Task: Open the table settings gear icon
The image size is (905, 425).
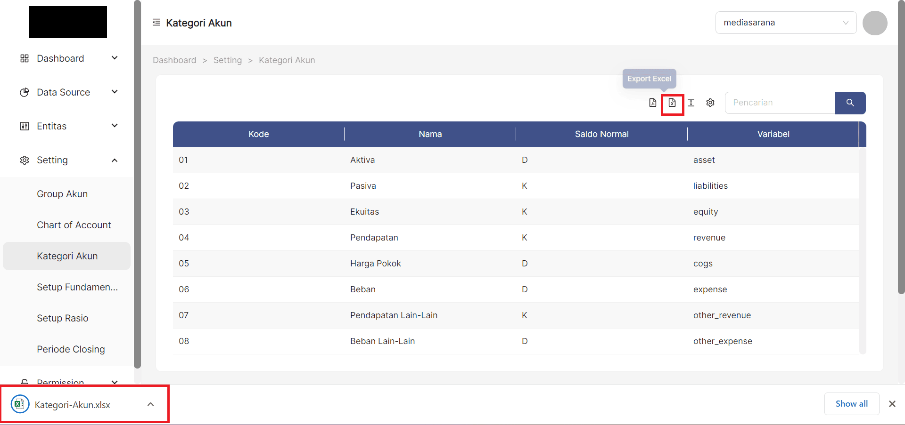Action: pyautogui.click(x=710, y=103)
